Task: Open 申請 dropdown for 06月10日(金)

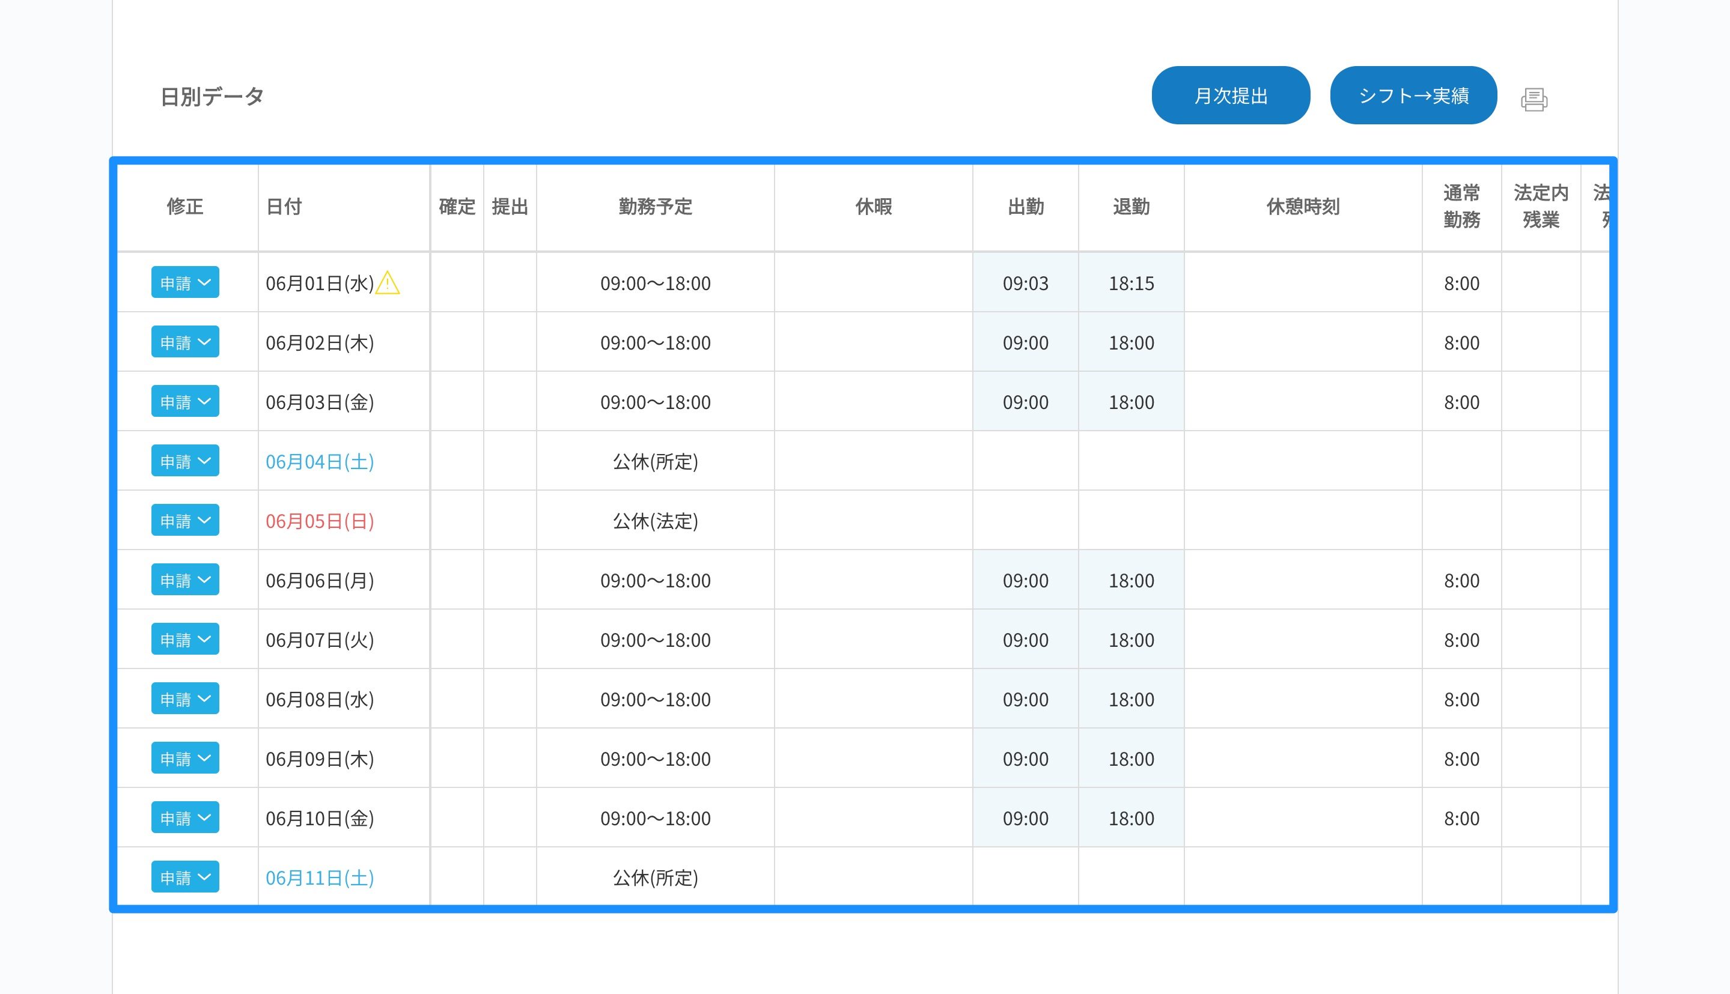Action: click(185, 817)
